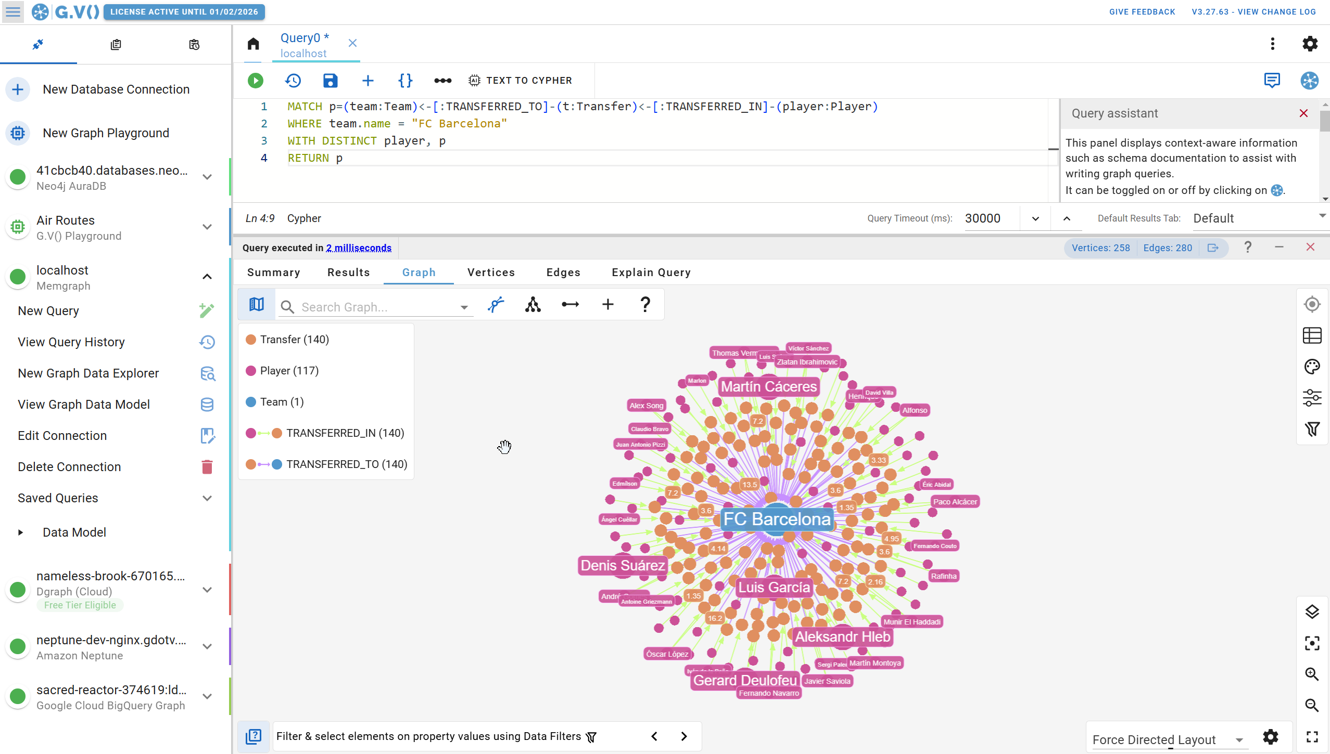Add a vertex with the graph toolbar plus
1330x754 pixels.
click(x=608, y=305)
